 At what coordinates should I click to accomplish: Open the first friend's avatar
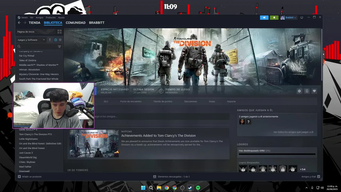242,122
